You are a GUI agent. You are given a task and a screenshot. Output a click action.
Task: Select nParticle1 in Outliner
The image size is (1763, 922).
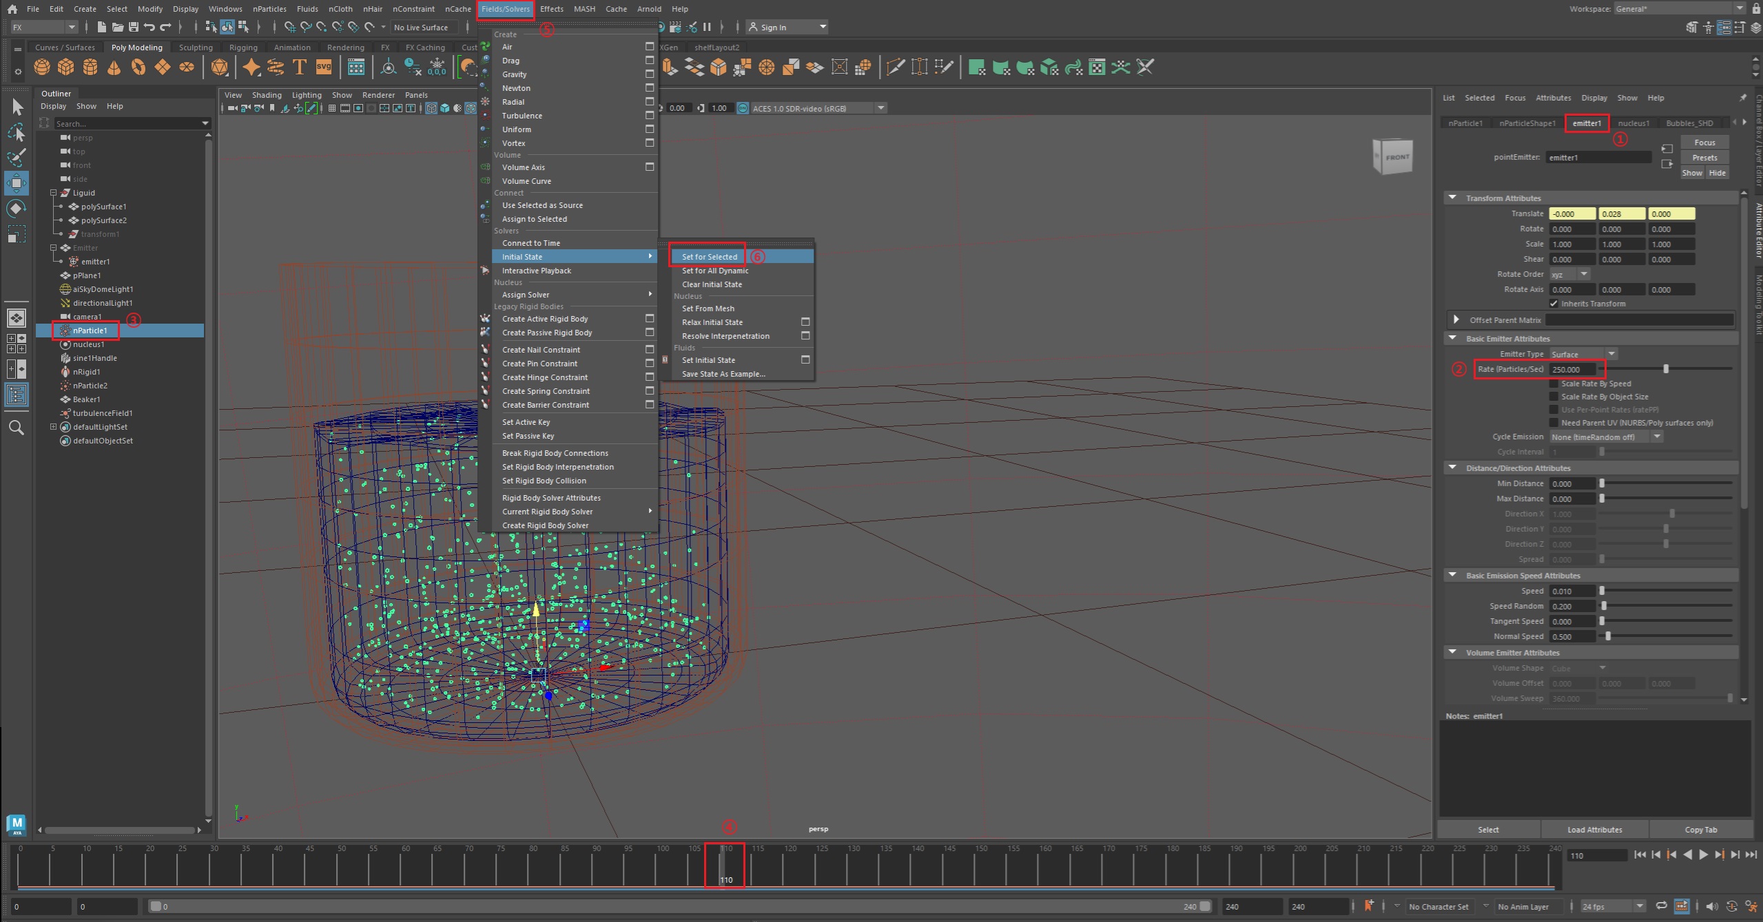pos(90,331)
